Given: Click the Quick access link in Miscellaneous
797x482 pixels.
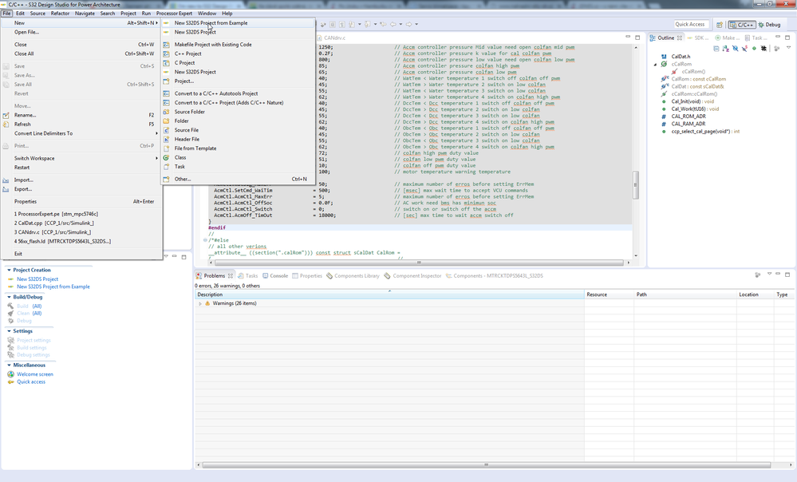Looking at the screenshot, I should (31, 381).
